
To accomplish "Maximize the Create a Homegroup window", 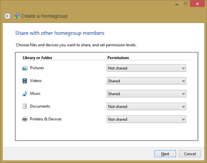I will 185,4.
